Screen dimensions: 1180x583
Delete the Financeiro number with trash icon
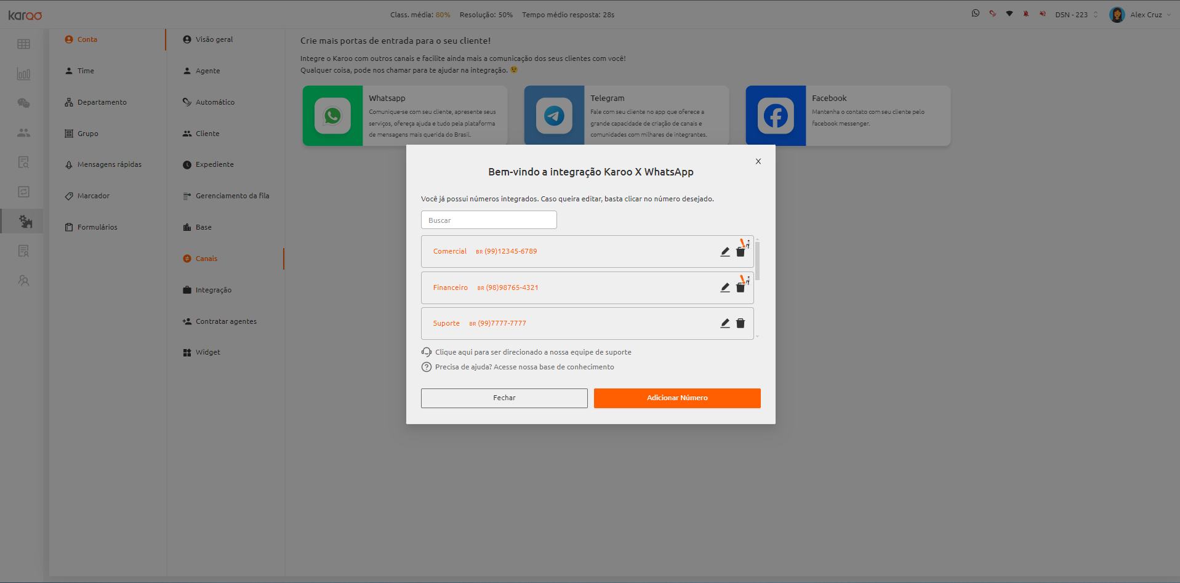(x=741, y=287)
